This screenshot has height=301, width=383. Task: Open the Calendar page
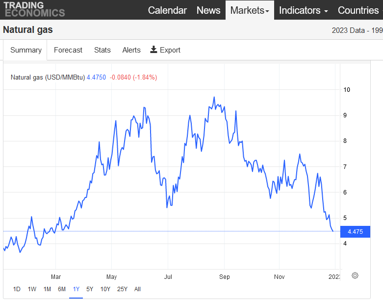[x=167, y=10]
